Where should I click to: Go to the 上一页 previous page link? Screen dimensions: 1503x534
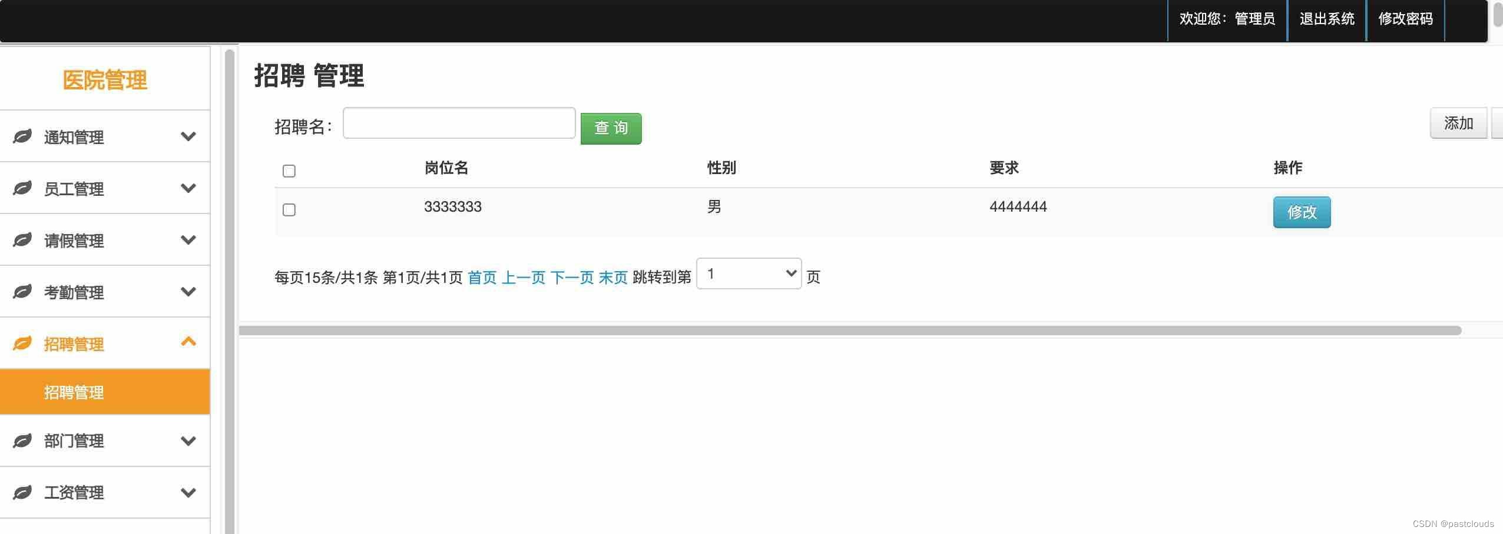[x=524, y=278]
